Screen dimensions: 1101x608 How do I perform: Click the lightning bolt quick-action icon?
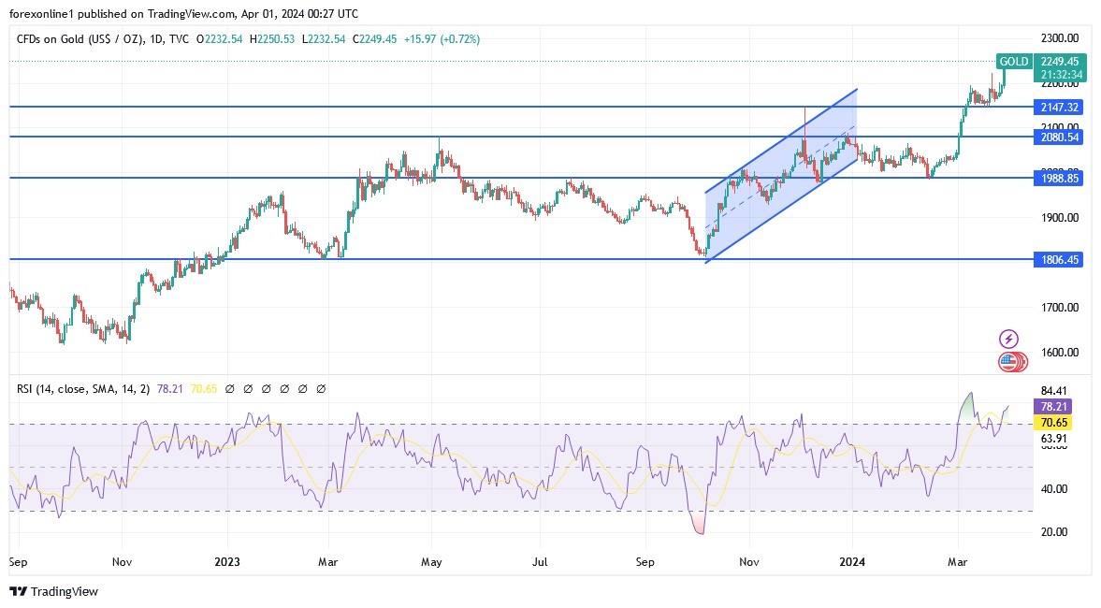pos(1009,339)
